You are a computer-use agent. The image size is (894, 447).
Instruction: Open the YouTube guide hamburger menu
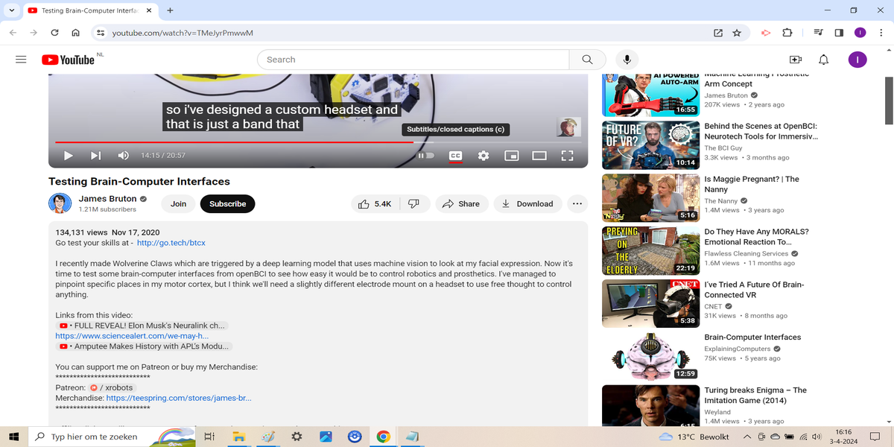tap(21, 60)
